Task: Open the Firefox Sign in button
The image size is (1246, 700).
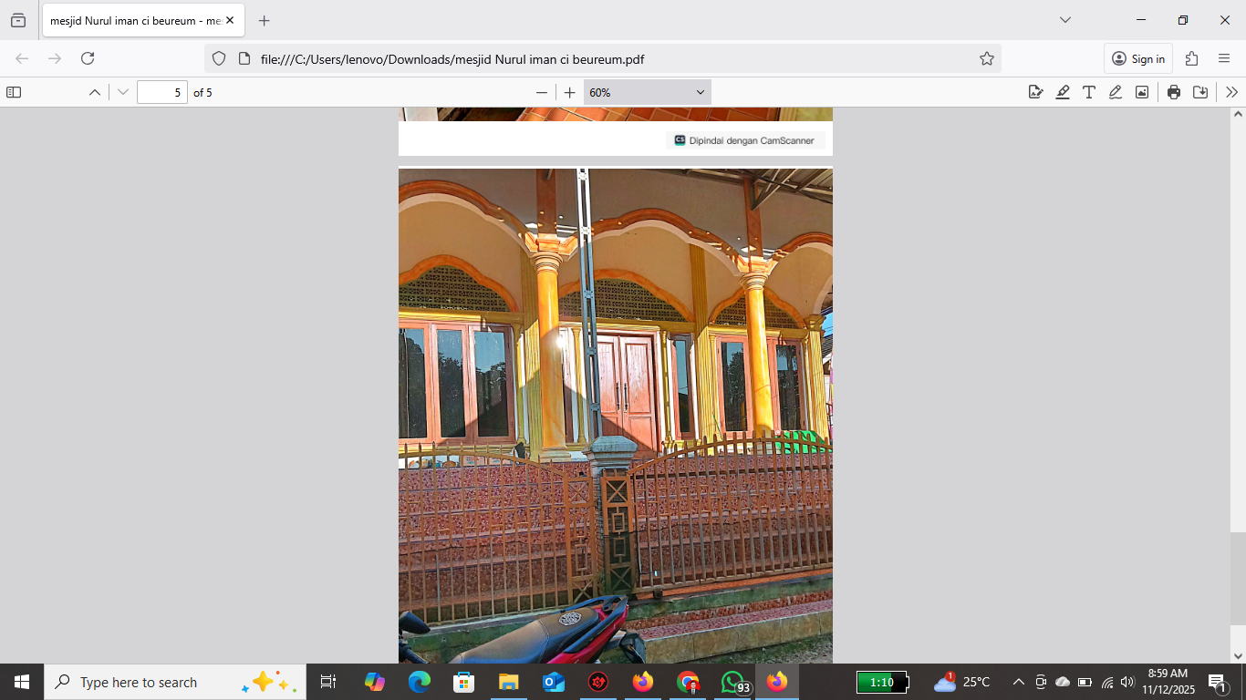Action: (x=1138, y=58)
